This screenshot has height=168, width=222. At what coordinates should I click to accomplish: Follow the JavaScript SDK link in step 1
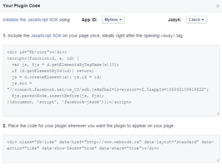tap(46, 35)
